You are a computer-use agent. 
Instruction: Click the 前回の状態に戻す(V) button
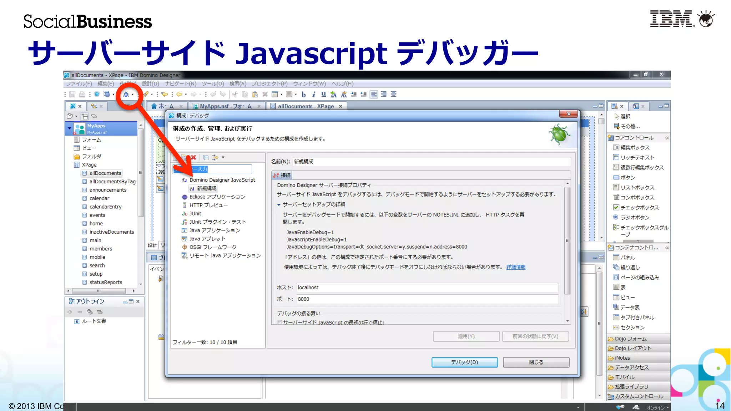(535, 336)
